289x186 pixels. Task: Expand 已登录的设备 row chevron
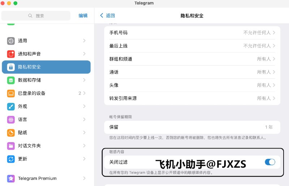click(x=84, y=93)
